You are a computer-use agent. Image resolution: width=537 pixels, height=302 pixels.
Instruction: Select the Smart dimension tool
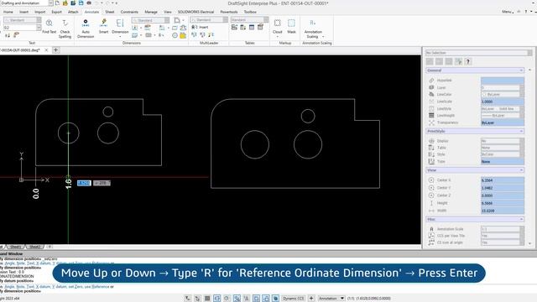click(103, 27)
